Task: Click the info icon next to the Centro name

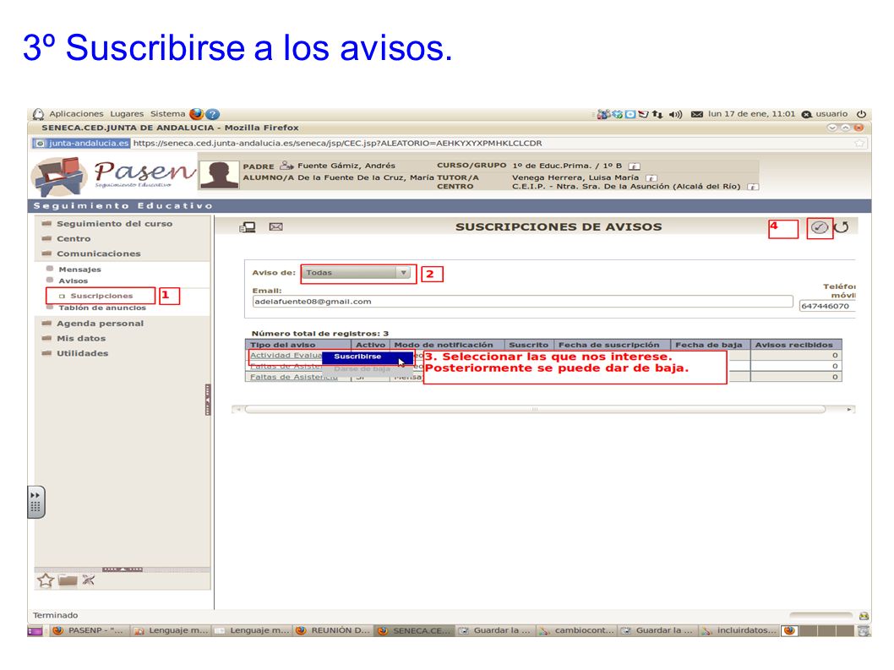Action: point(753,187)
